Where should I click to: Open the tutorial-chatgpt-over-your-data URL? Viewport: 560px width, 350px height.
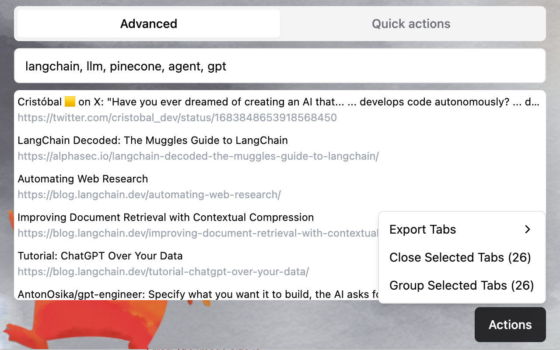pos(163,272)
